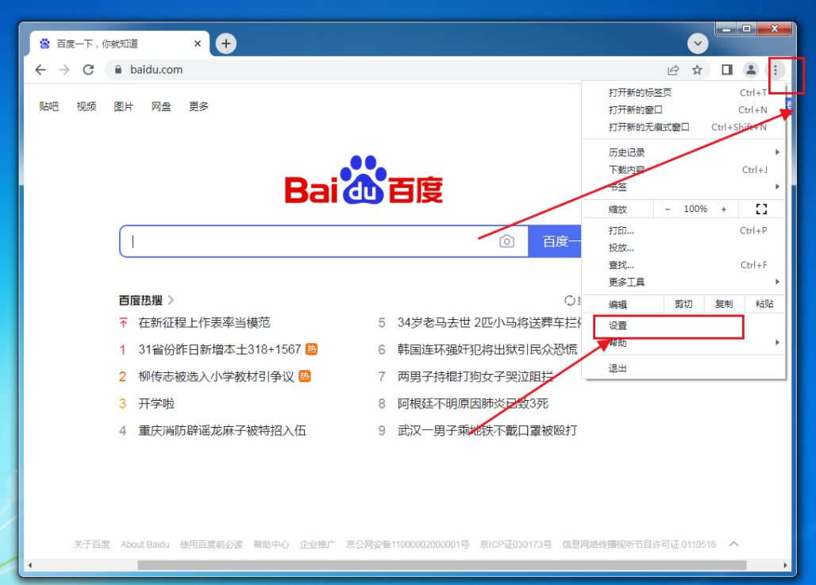Click the Baidu logo

pyautogui.click(x=364, y=179)
